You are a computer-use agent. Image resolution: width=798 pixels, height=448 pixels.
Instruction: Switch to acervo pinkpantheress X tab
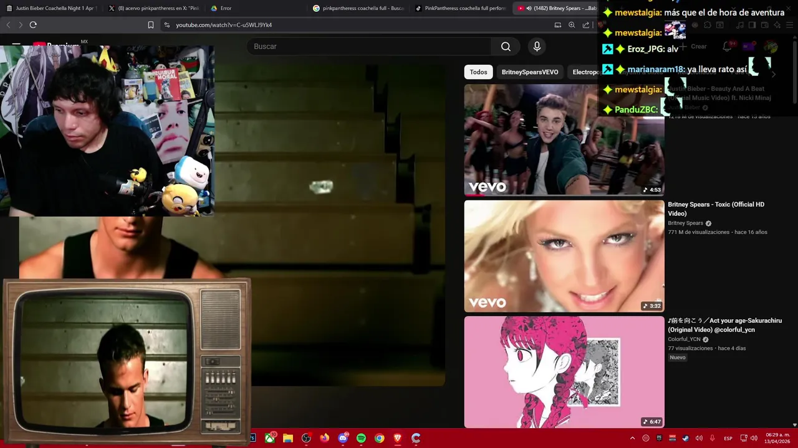coord(153,8)
